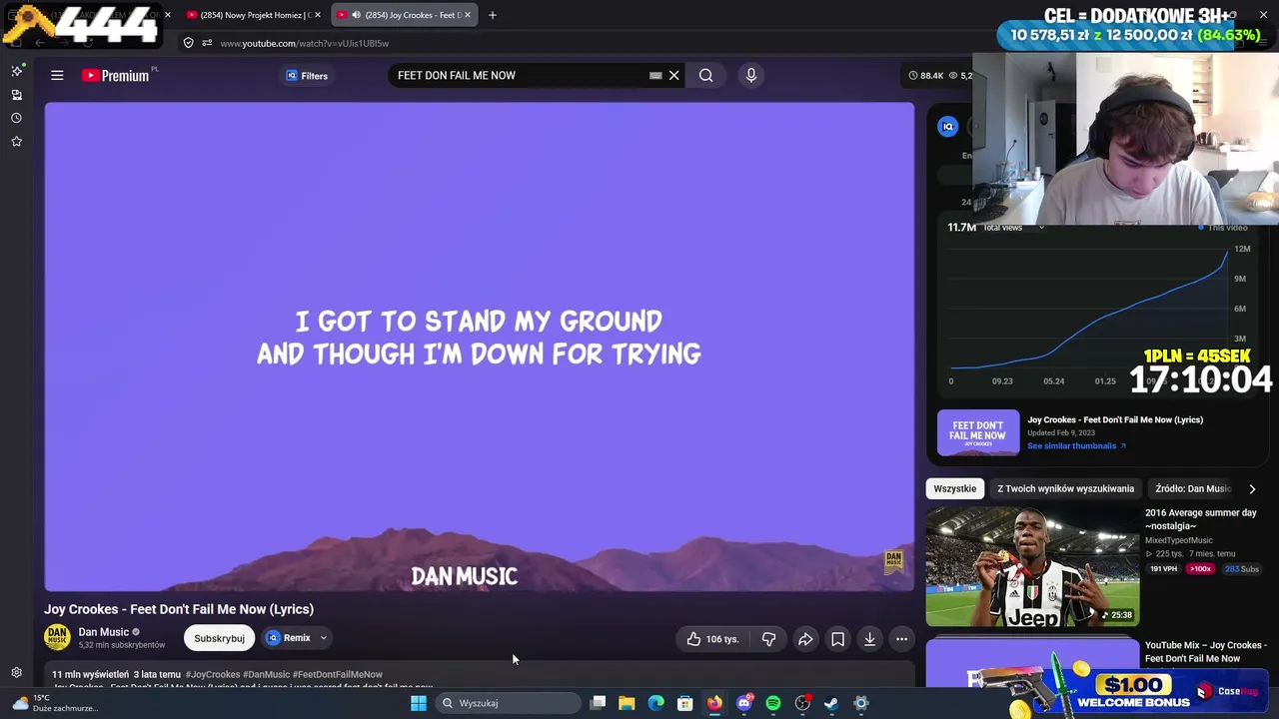Click the #FeetDontFailMeNow hashtag
1279x719 pixels.
point(338,675)
